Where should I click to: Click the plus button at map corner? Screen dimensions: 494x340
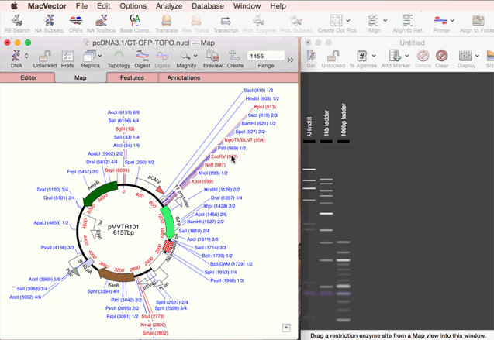pos(286,328)
